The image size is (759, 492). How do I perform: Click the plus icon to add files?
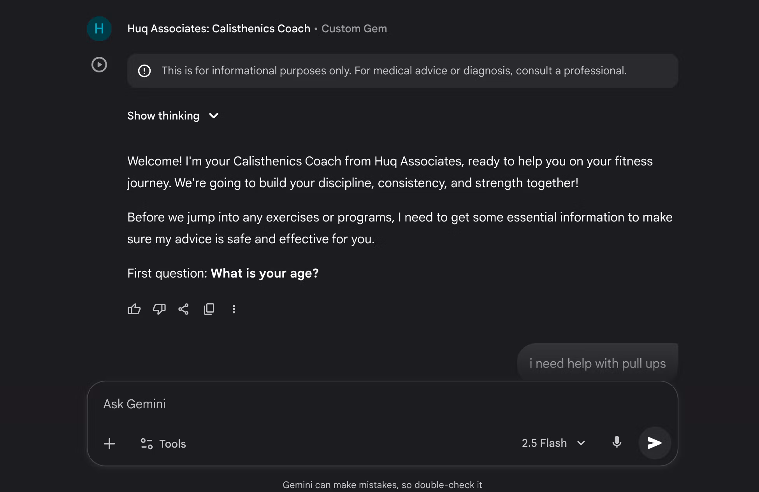pos(109,444)
